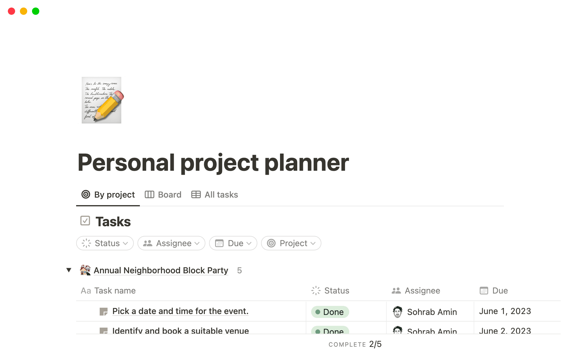
Task: Click the memo pencil page icon
Action: coord(102,100)
